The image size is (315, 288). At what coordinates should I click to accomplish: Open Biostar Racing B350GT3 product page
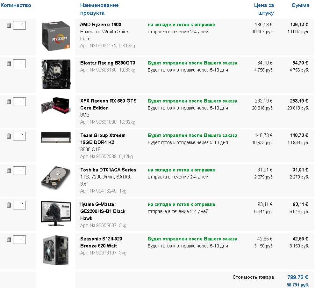click(x=108, y=63)
